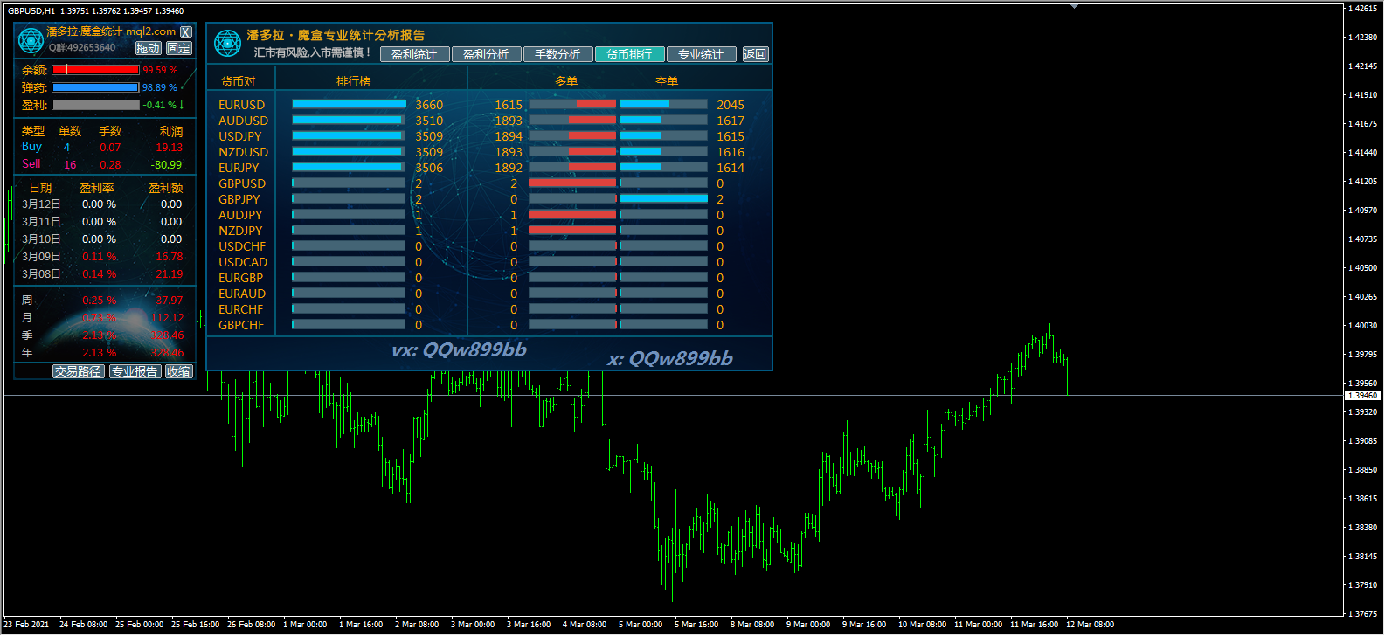Click the EURUSD ranking bar
This screenshot has width=1385, height=636.
[x=349, y=104]
